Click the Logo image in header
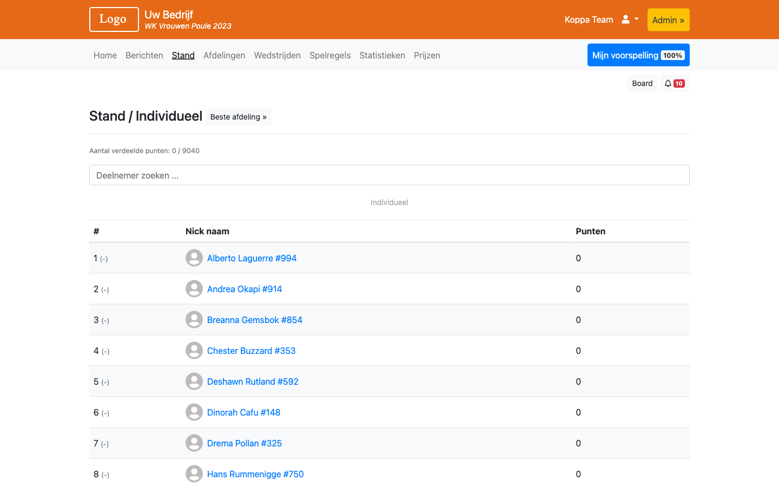The image size is (779, 487). pyautogui.click(x=114, y=19)
